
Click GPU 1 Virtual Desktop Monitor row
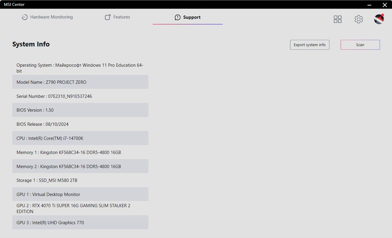pyautogui.click(x=80, y=194)
